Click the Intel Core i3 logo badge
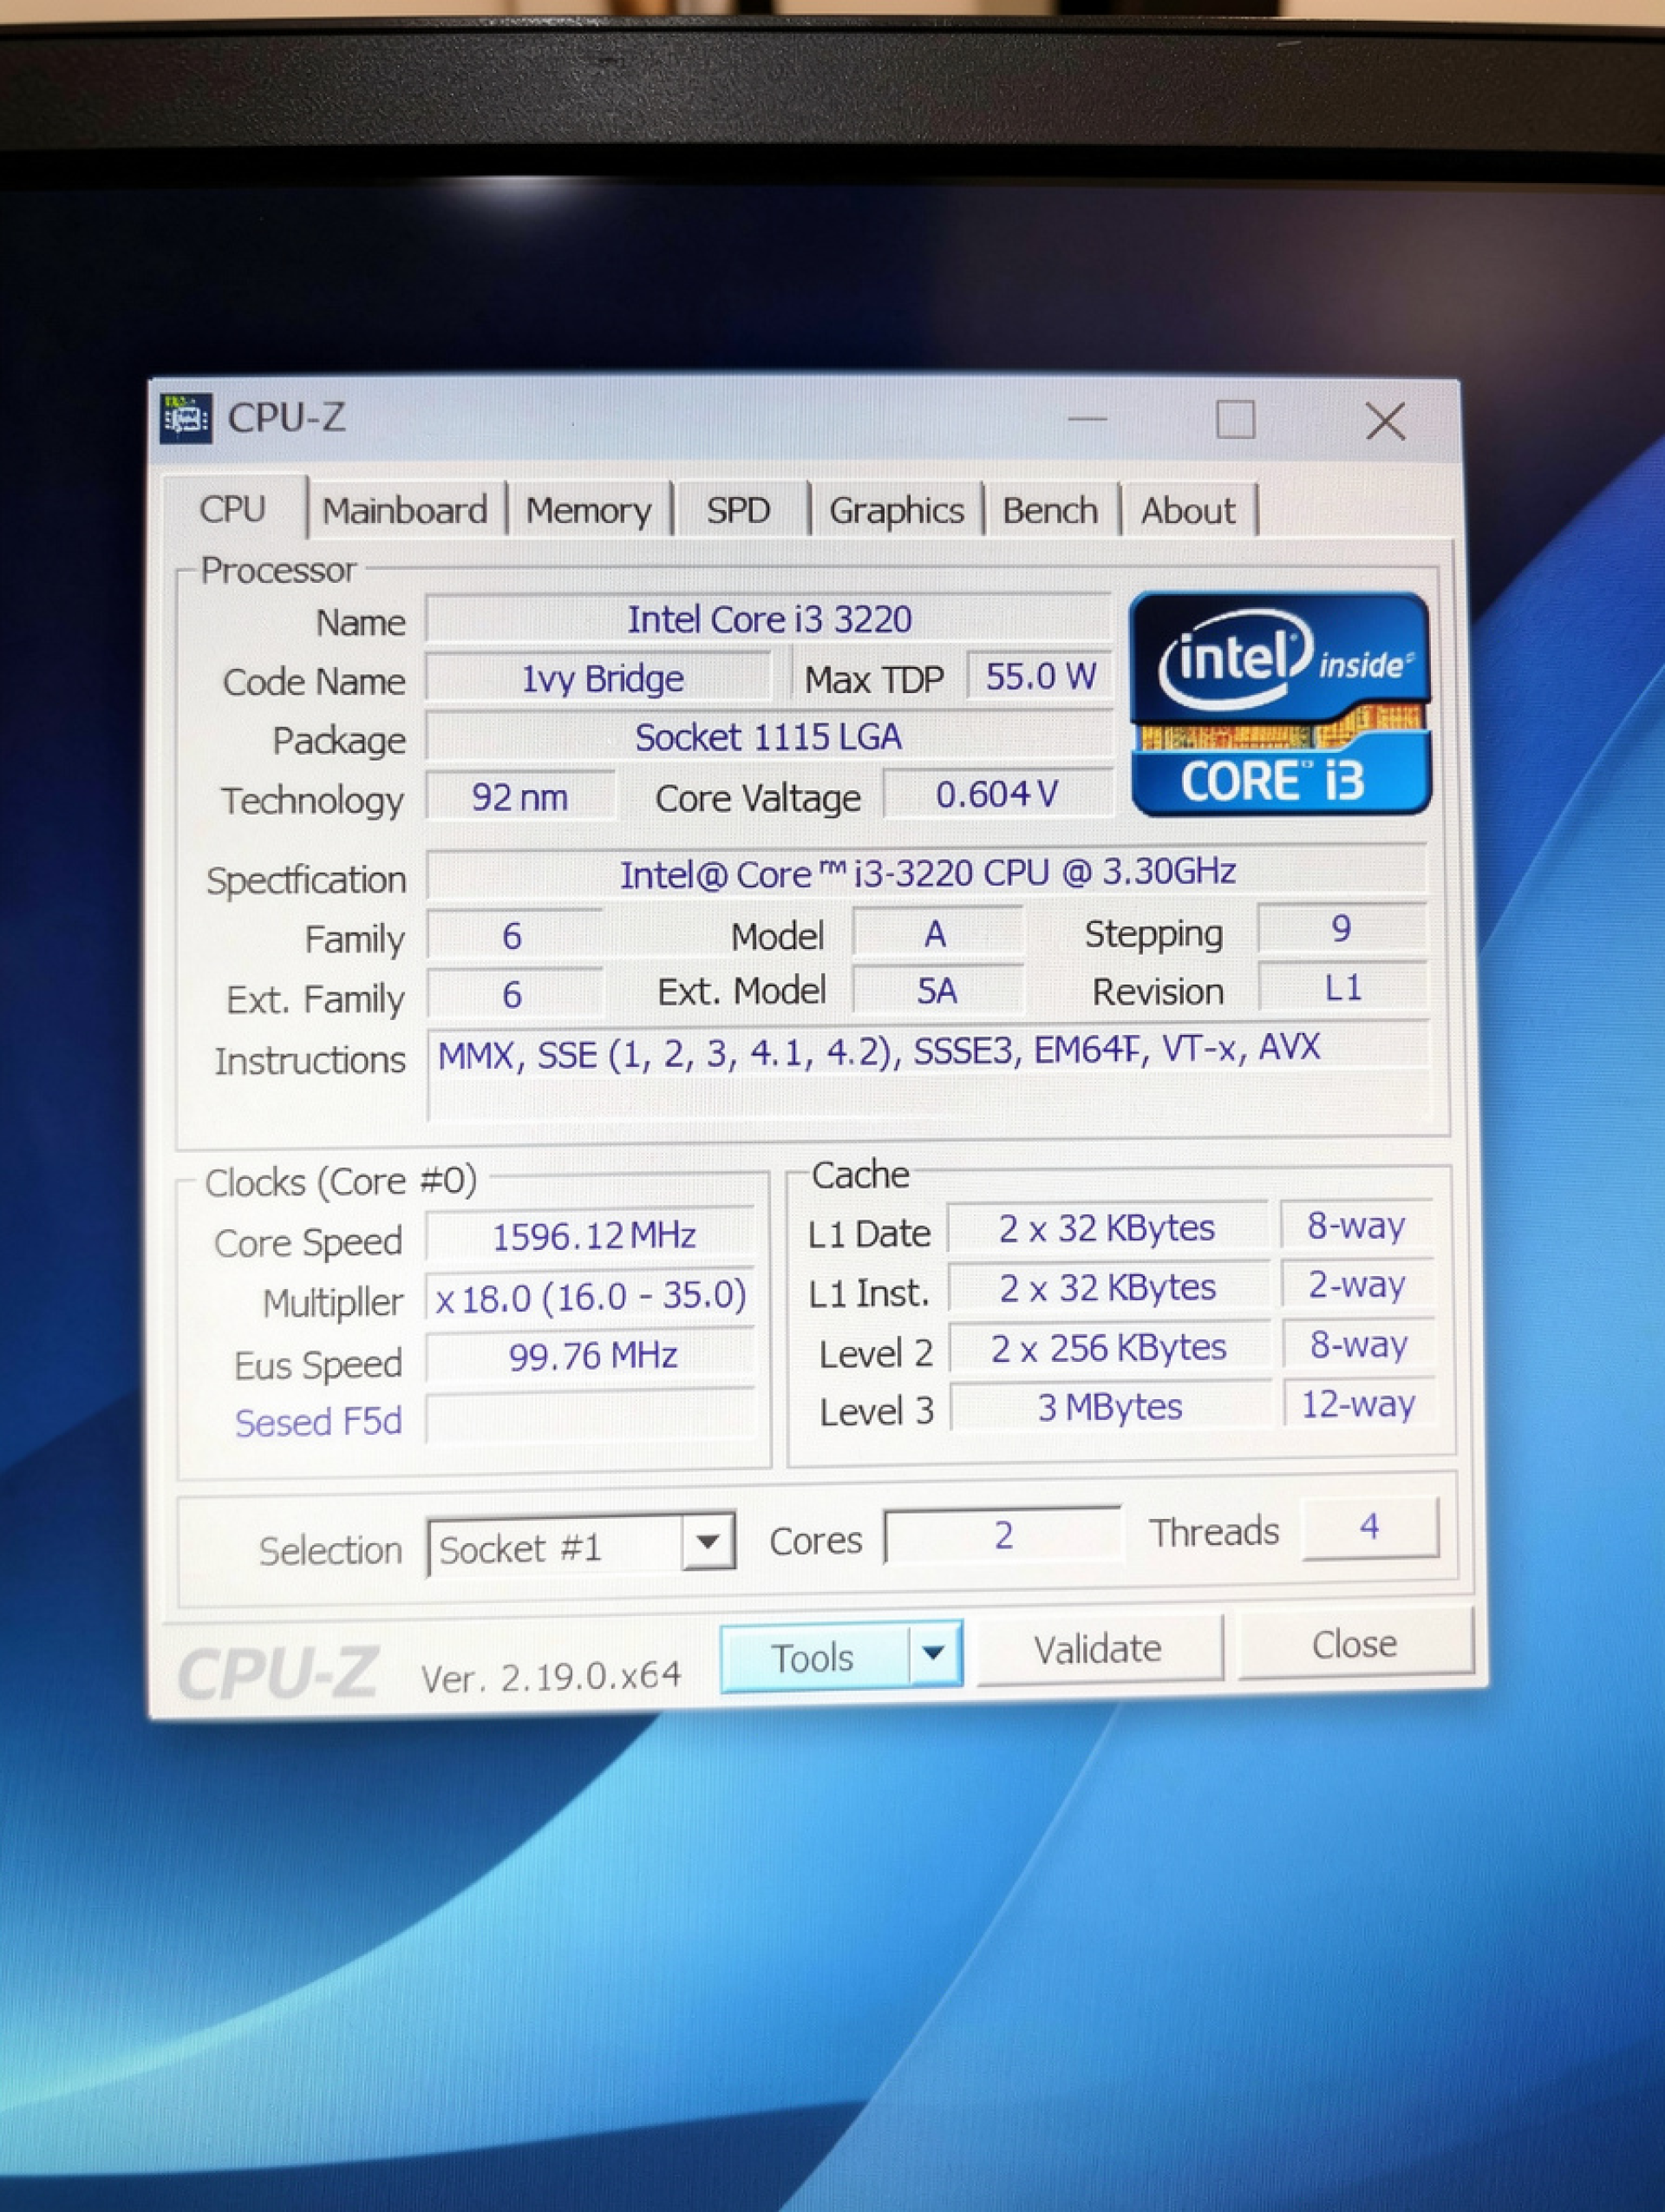The image size is (1665, 2212). point(1279,704)
